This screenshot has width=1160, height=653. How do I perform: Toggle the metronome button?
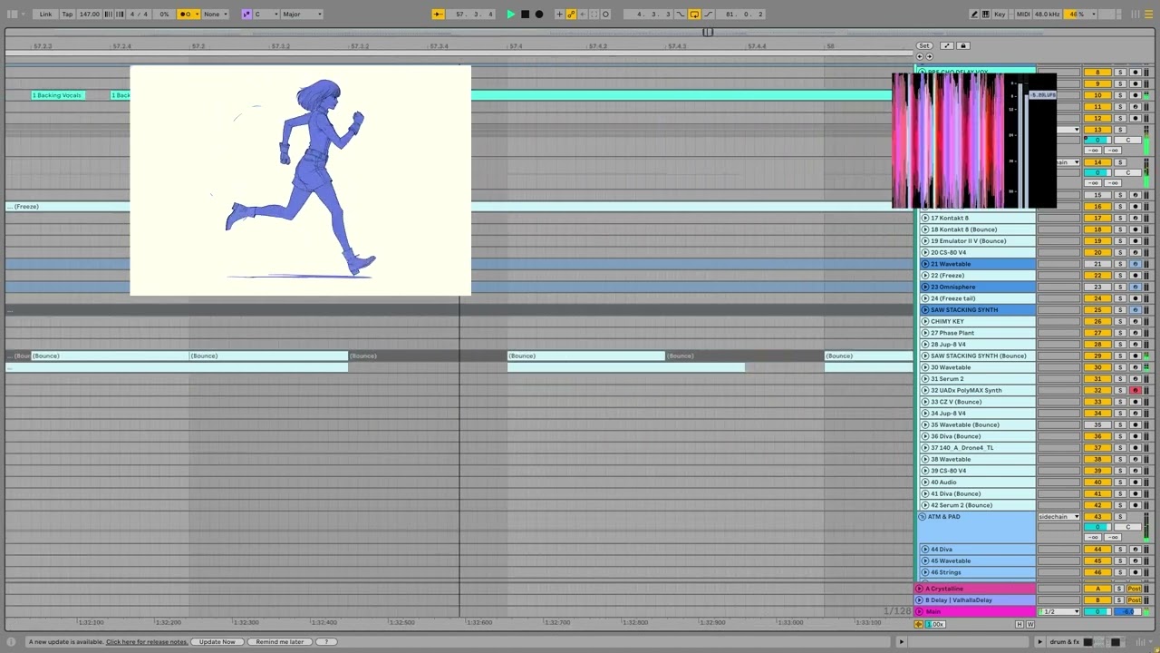pyautogui.click(x=189, y=14)
